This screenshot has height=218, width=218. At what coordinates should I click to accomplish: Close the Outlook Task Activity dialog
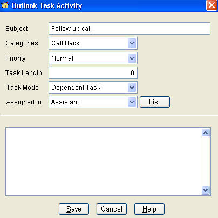click(212, 5)
